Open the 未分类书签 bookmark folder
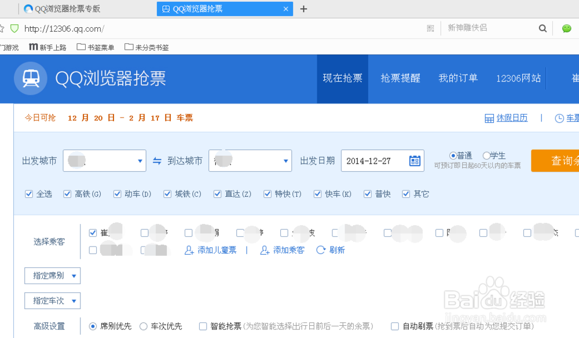579x338 pixels. click(x=146, y=47)
